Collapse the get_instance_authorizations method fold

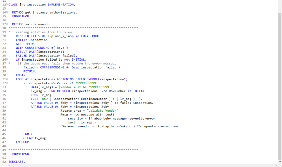click(x=7, y=12)
